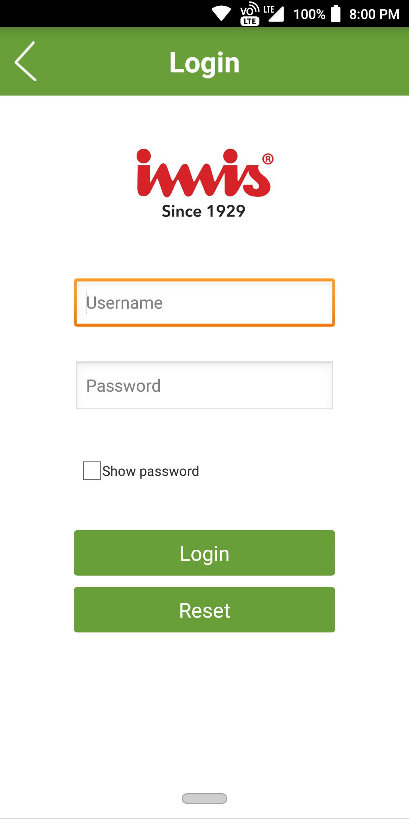Submit with the green Login button
The height and width of the screenshot is (819, 409).
[x=204, y=553]
